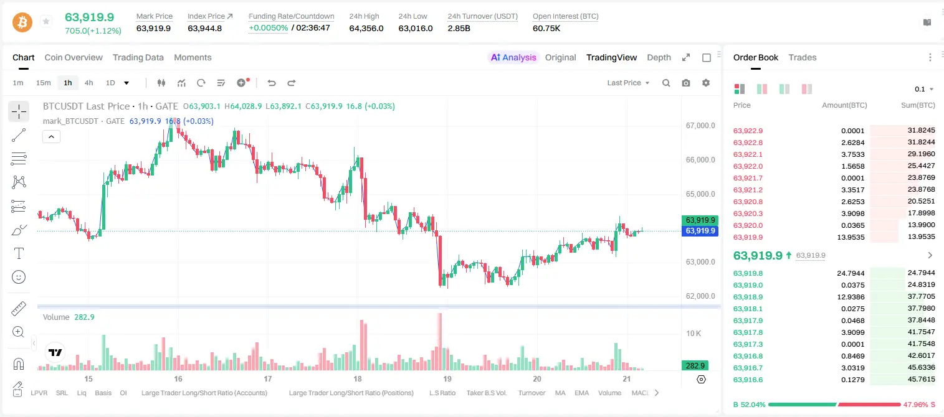Open the 1D timeframe dropdown arrow

[x=126, y=83]
